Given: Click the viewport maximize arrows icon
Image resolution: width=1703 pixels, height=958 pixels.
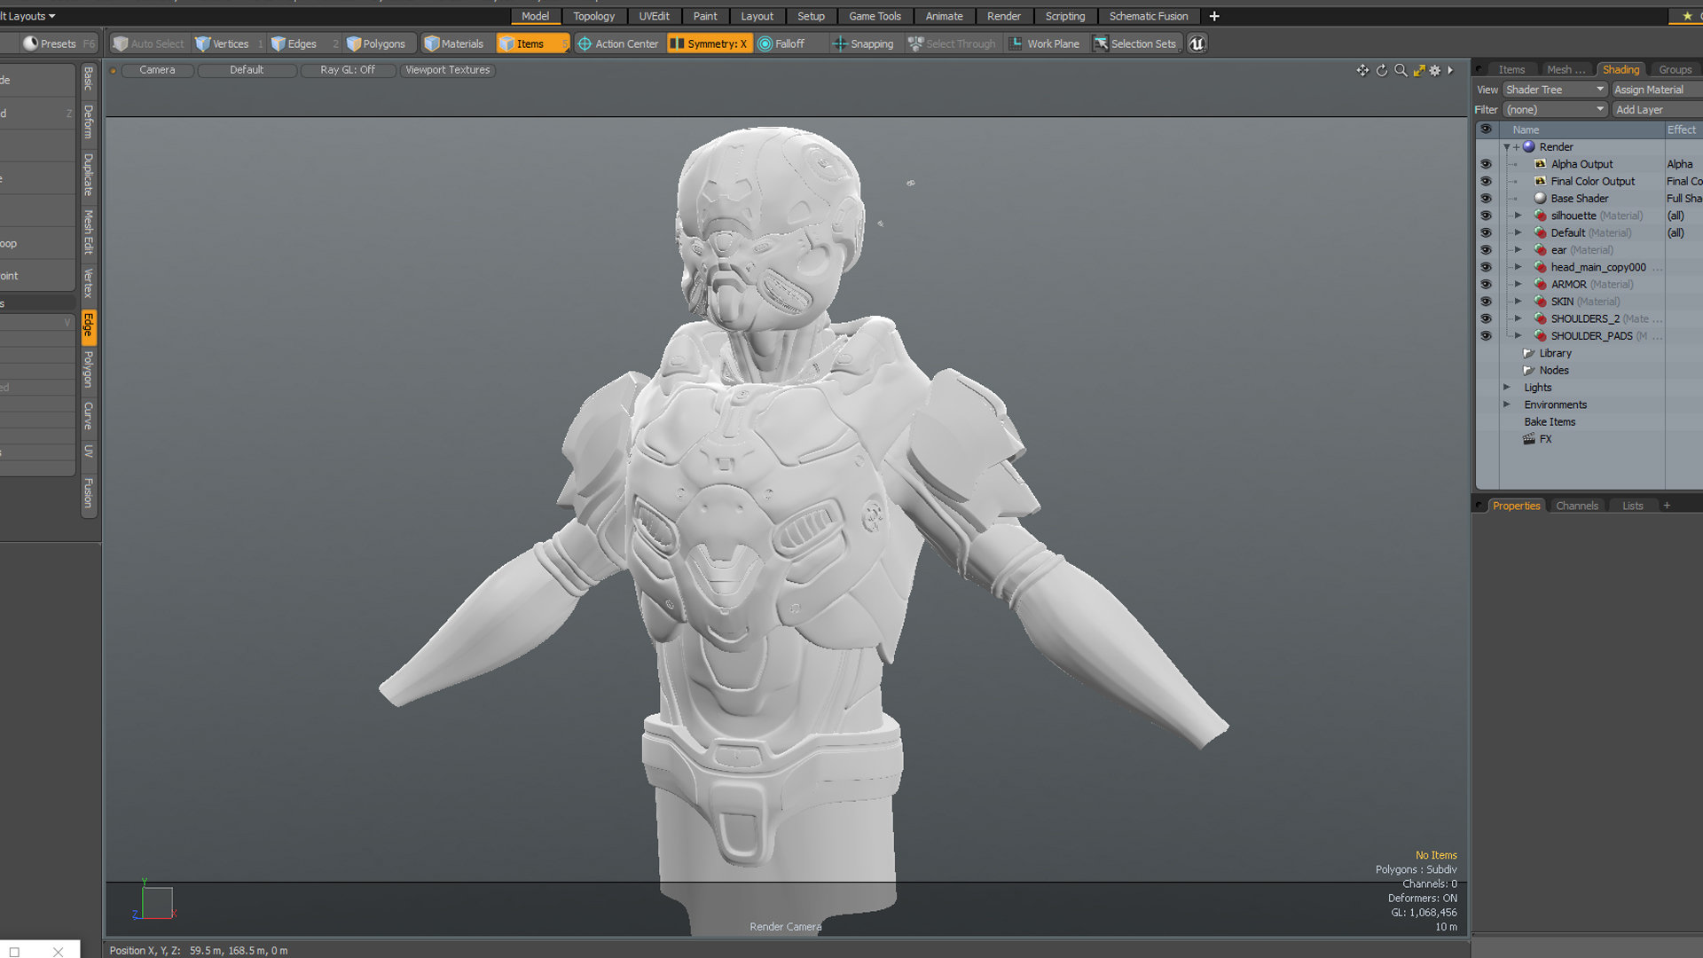Looking at the screenshot, I should pyautogui.click(x=1419, y=70).
